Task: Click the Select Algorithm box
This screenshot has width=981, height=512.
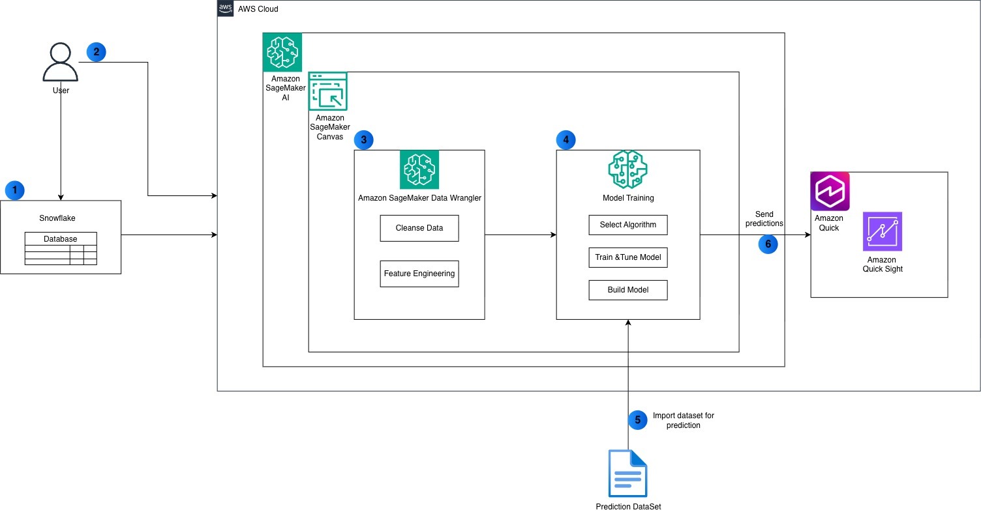Action: click(628, 225)
